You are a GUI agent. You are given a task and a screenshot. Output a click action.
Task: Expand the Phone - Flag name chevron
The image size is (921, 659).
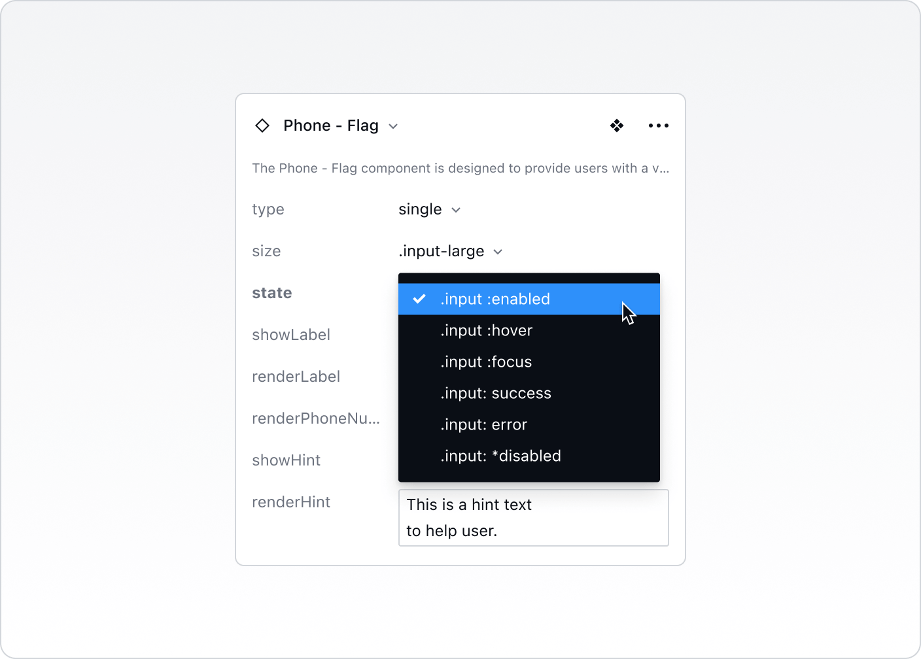click(x=393, y=126)
